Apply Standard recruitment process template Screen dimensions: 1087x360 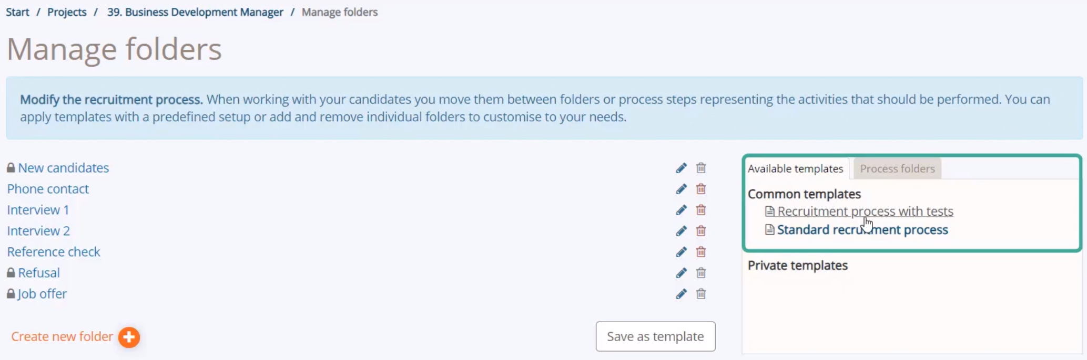point(862,229)
